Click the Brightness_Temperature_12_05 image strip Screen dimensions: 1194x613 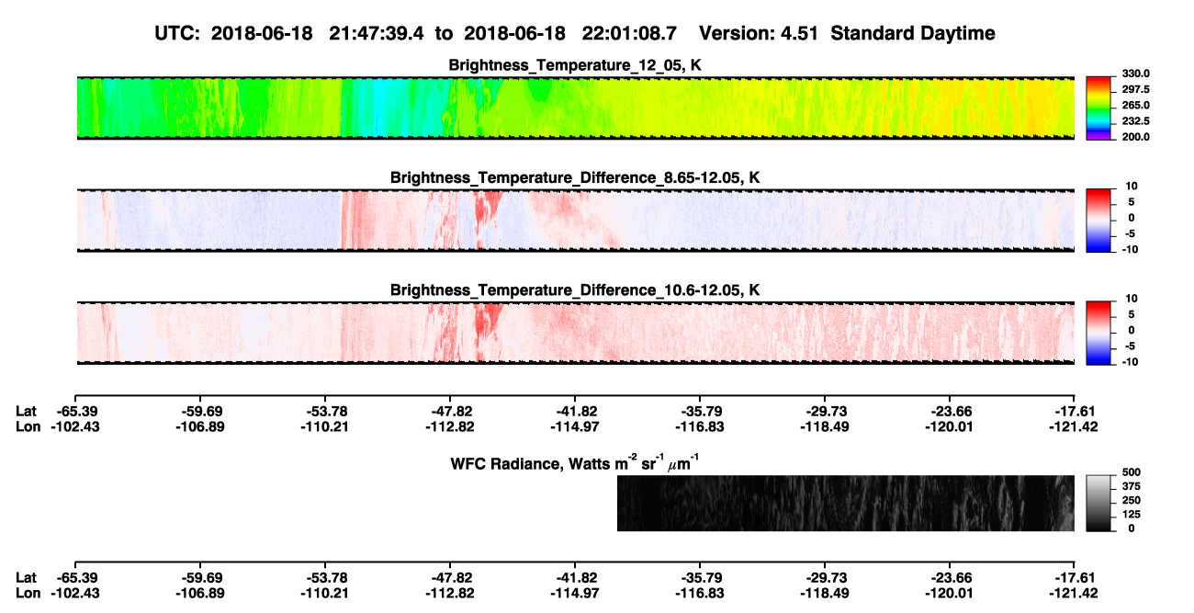click(x=575, y=108)
